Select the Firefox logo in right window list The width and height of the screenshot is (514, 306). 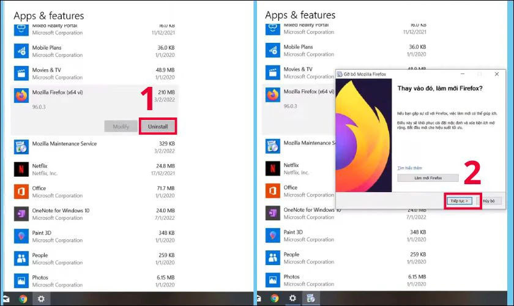pos(273,95)
